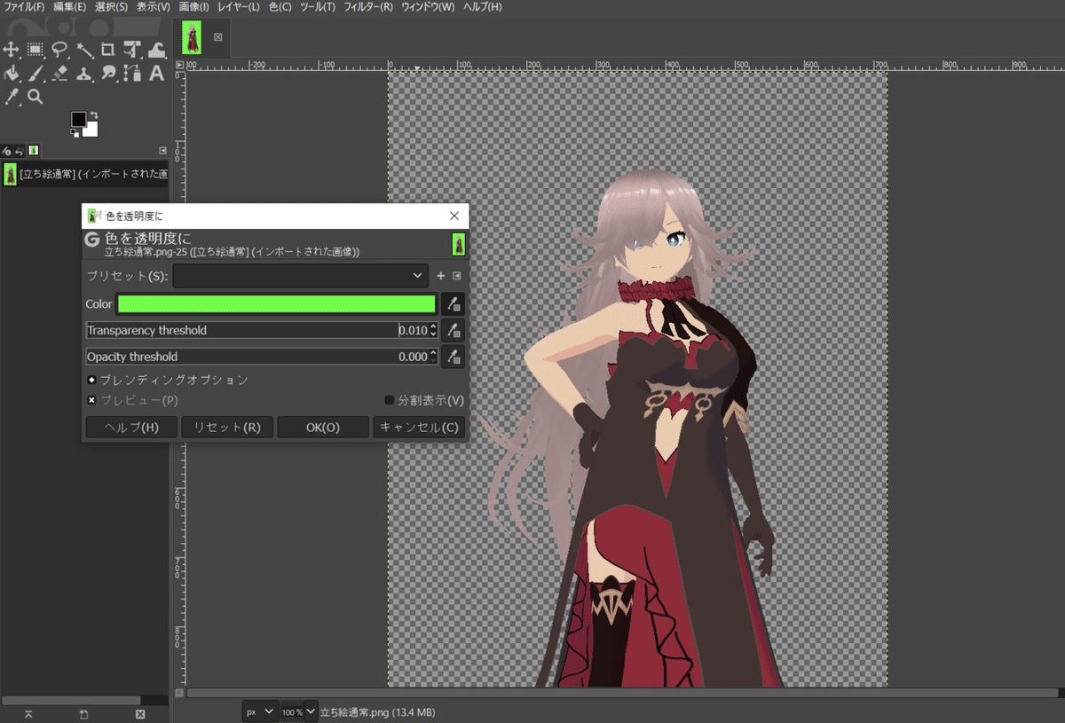Select the Unified Transform tool

[132, 50]
